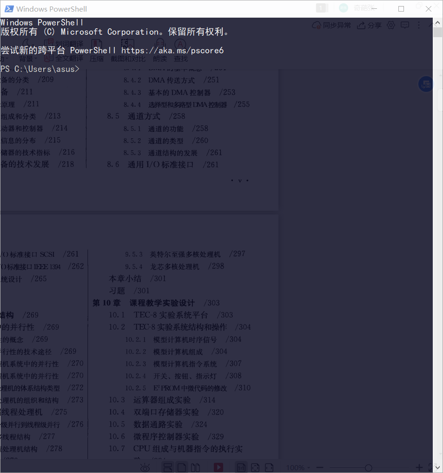Click TOC entry '线程处理机 /275'
The height and width of the screenshot is (473, 443).
tap(34, 412)
